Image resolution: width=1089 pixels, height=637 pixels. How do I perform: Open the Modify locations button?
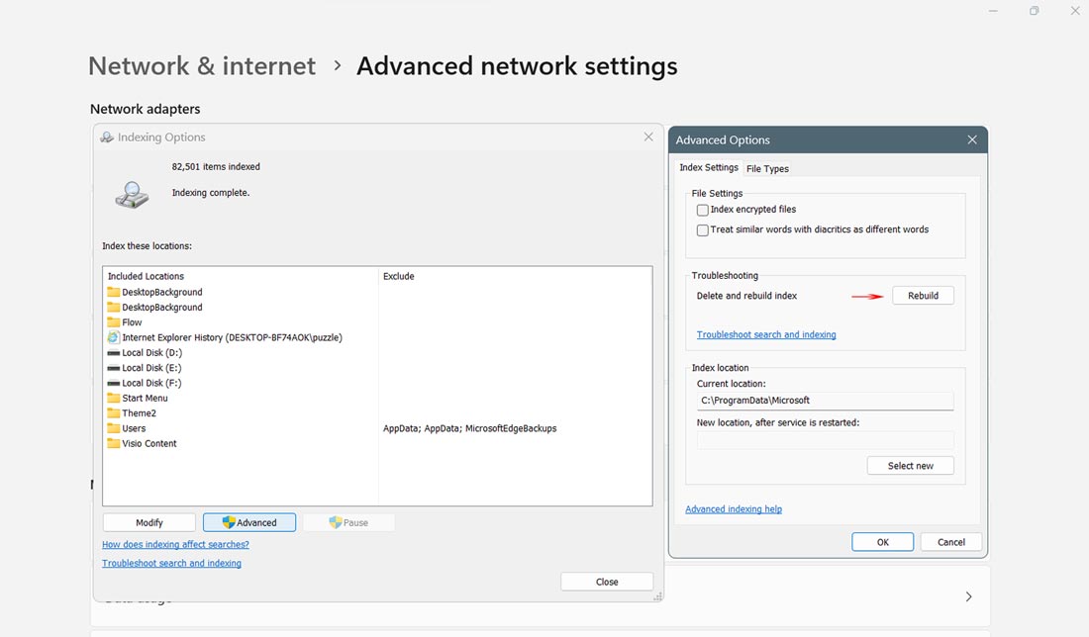tap(149, 522)
